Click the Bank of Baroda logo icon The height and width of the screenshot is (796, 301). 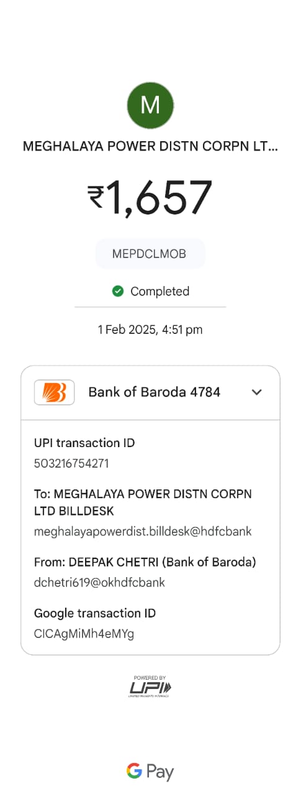tap(55, 392)
